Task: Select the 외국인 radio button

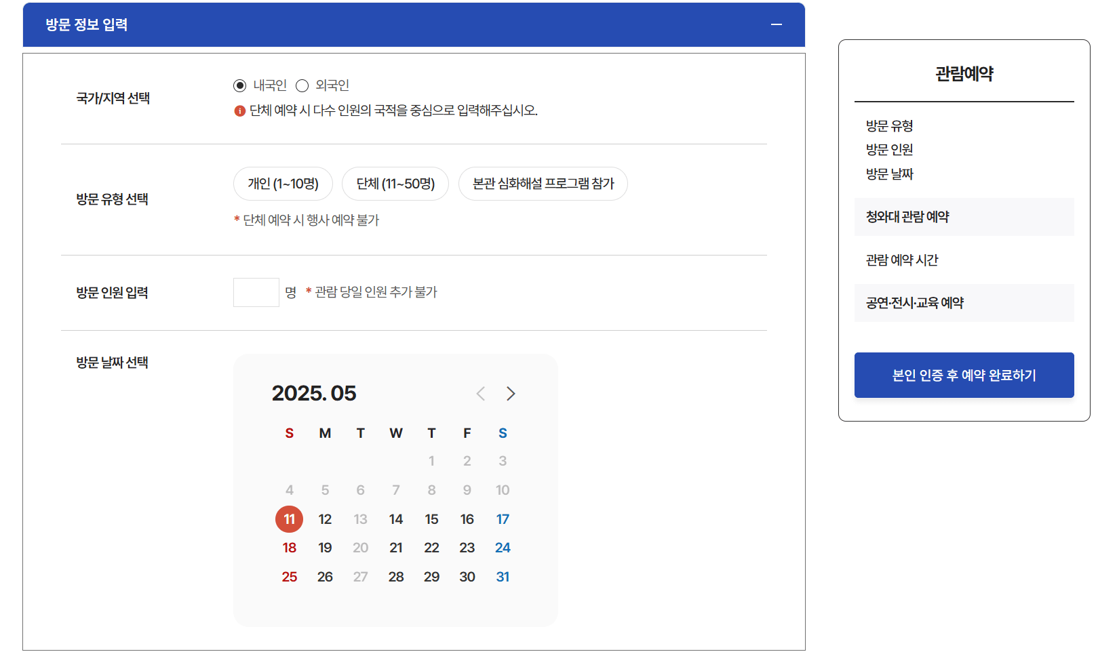Action: (302, 85)
